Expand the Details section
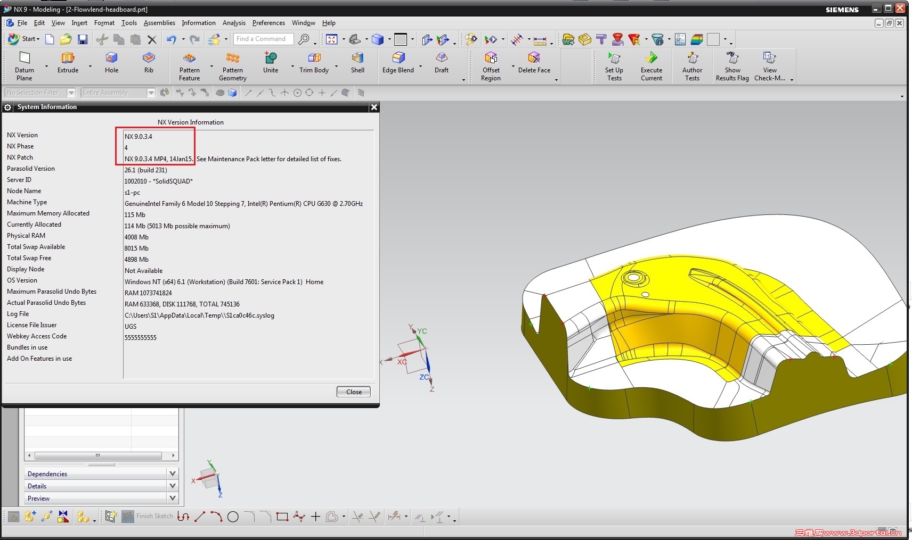This screenshot has width=912, height=540. point(172,486)
